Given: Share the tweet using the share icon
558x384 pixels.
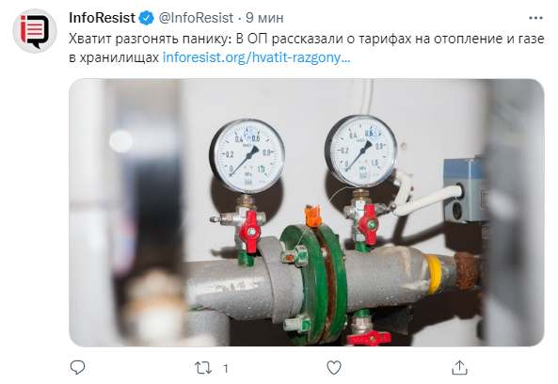Looking at the screenshot, I should tap(459, 368).
